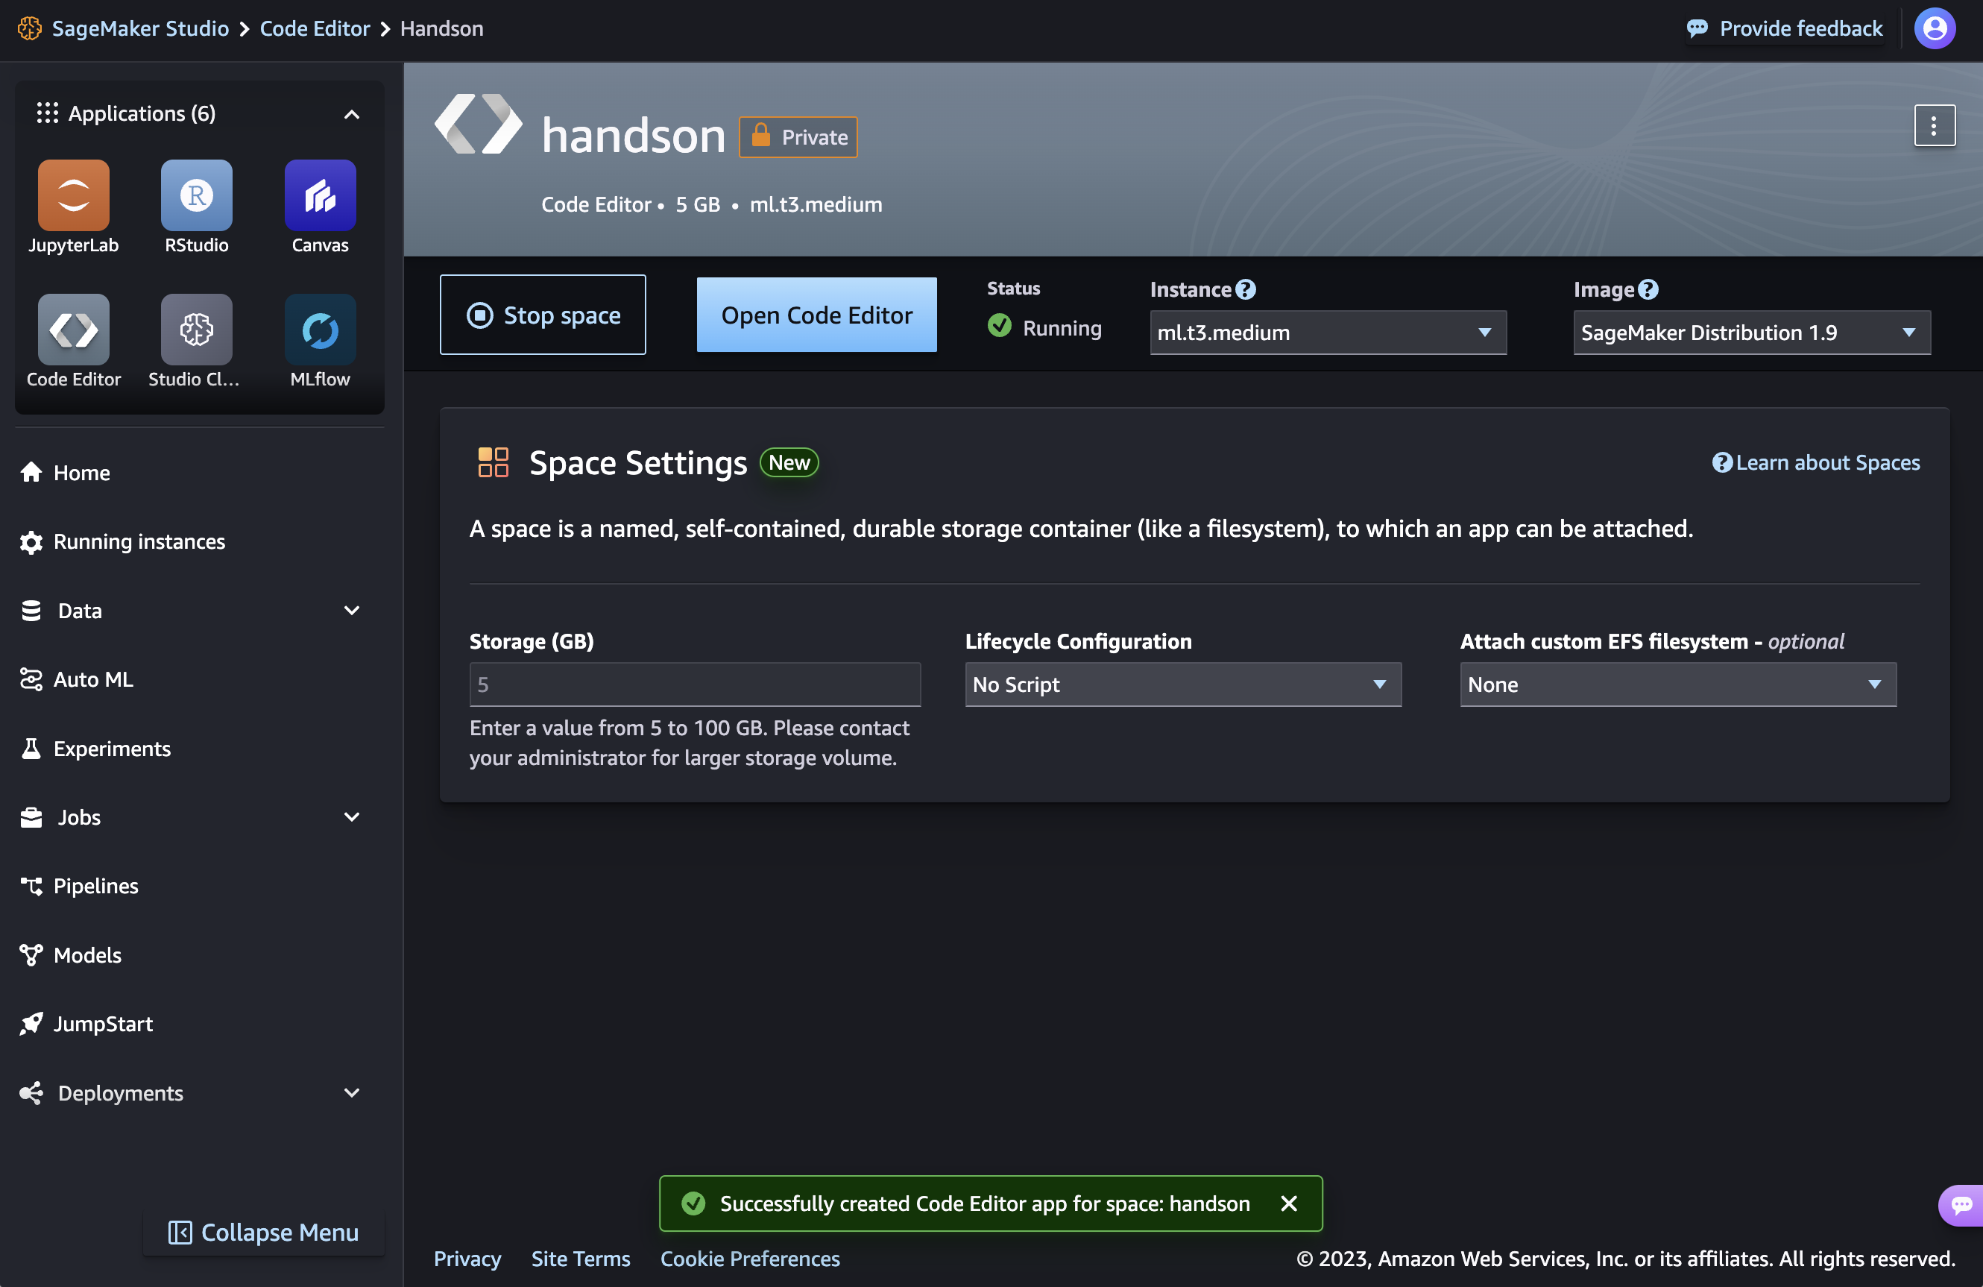Screen dimensions: 1983x1287
Task: Click Provide feedback link
Action: [x=1784, y=28]
